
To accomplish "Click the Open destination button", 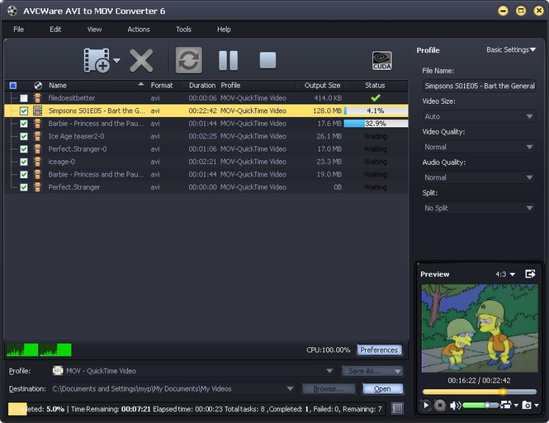I will coord(382,388).
